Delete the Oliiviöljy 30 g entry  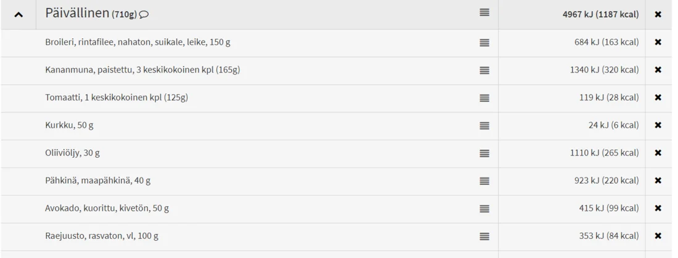click(658, 153)
